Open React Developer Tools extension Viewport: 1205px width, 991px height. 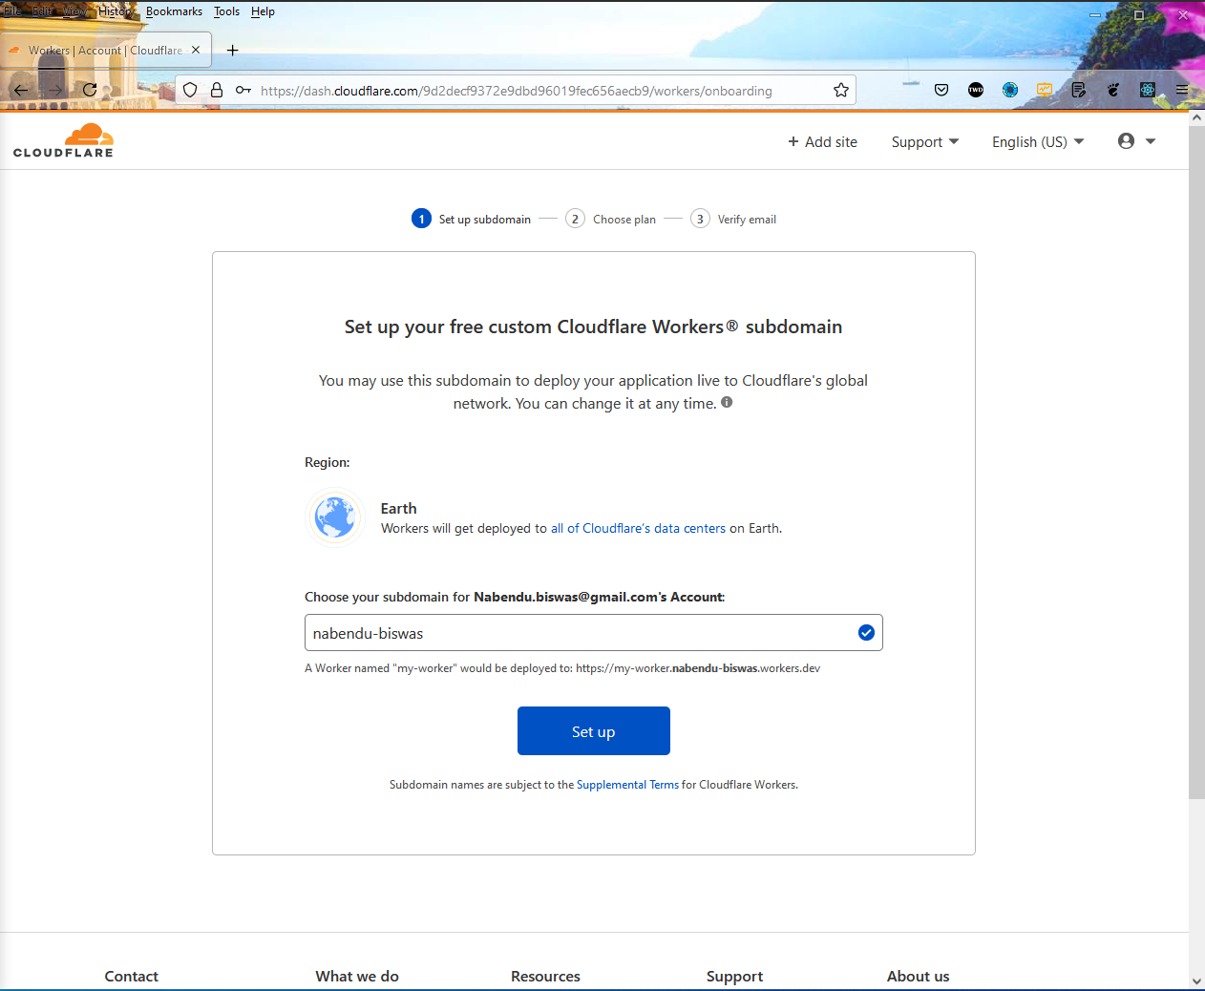[x=1148, y=90]
